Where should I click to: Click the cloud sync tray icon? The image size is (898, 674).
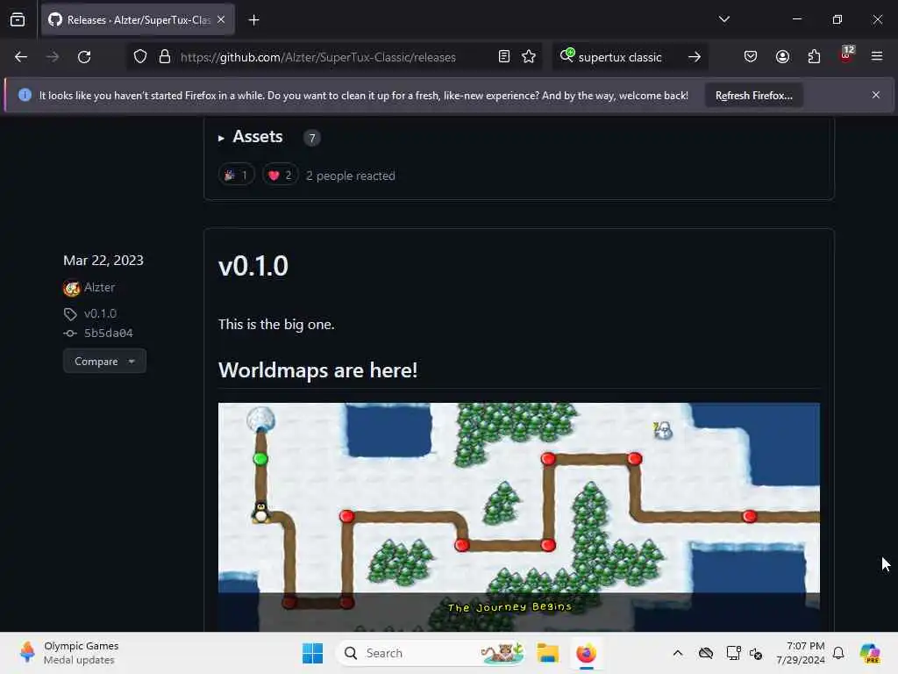[706, 653]
